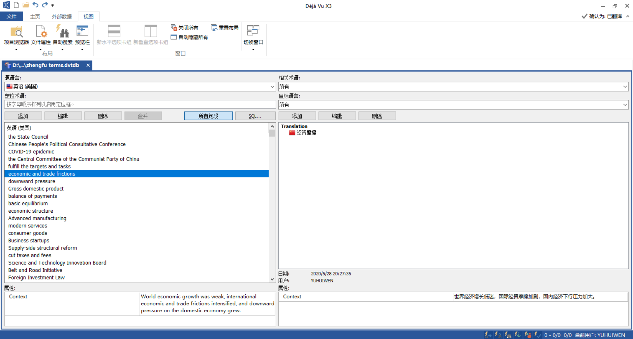Viewport: 633px width, 339px height.
Task: Click the lightning database-add icon in status bar
Action: pos(527,335)
